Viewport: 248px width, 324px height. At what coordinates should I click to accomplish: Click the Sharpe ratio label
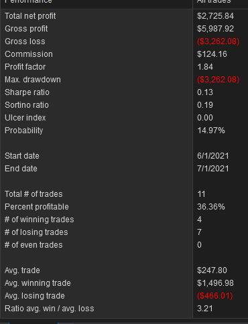(x=27, y=92)
